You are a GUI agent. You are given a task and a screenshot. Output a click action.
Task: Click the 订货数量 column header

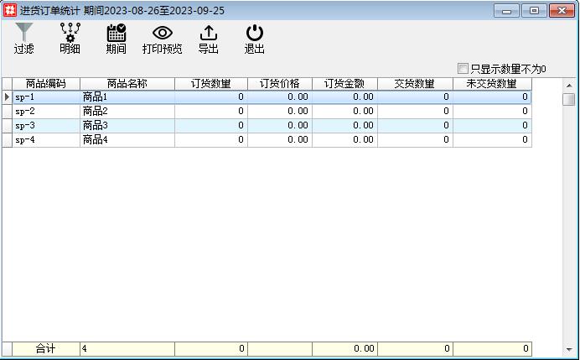[211, 84]
